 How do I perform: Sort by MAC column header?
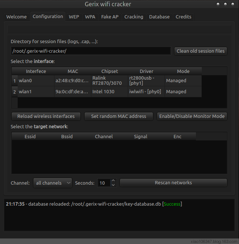pyautogui.click(x=73, y=71)
